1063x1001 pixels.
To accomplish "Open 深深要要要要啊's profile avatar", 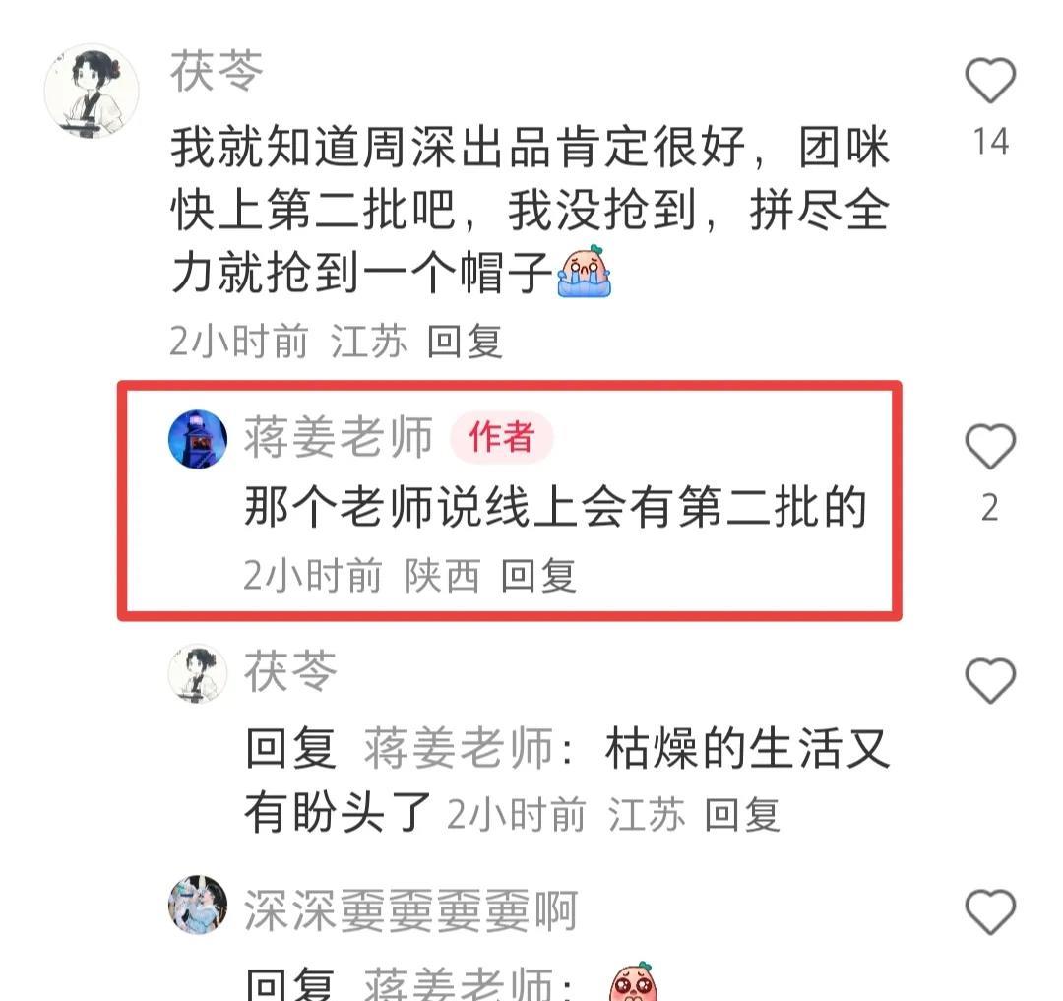I will pos(198,905).
